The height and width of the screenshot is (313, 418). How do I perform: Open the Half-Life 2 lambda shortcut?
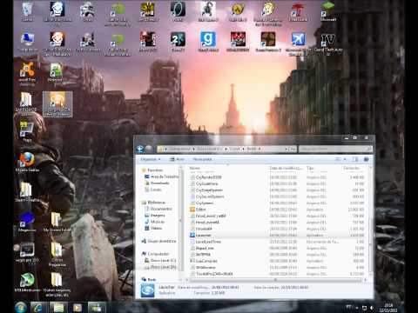click(x=238, y=11)
